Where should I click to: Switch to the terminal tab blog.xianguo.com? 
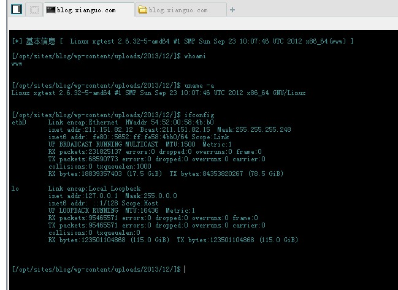[89, 10]
